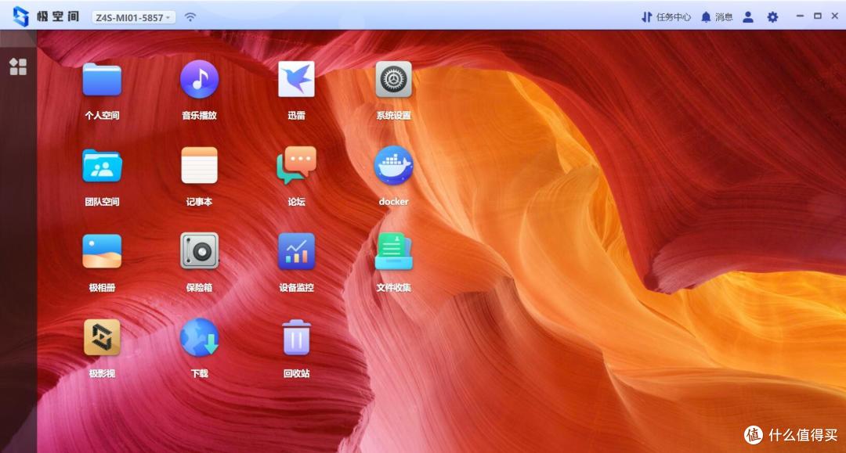This screenshot has height=453, width=846.
Task: Open the 极相册 photo album app
Action: click(x=102, y=251)
